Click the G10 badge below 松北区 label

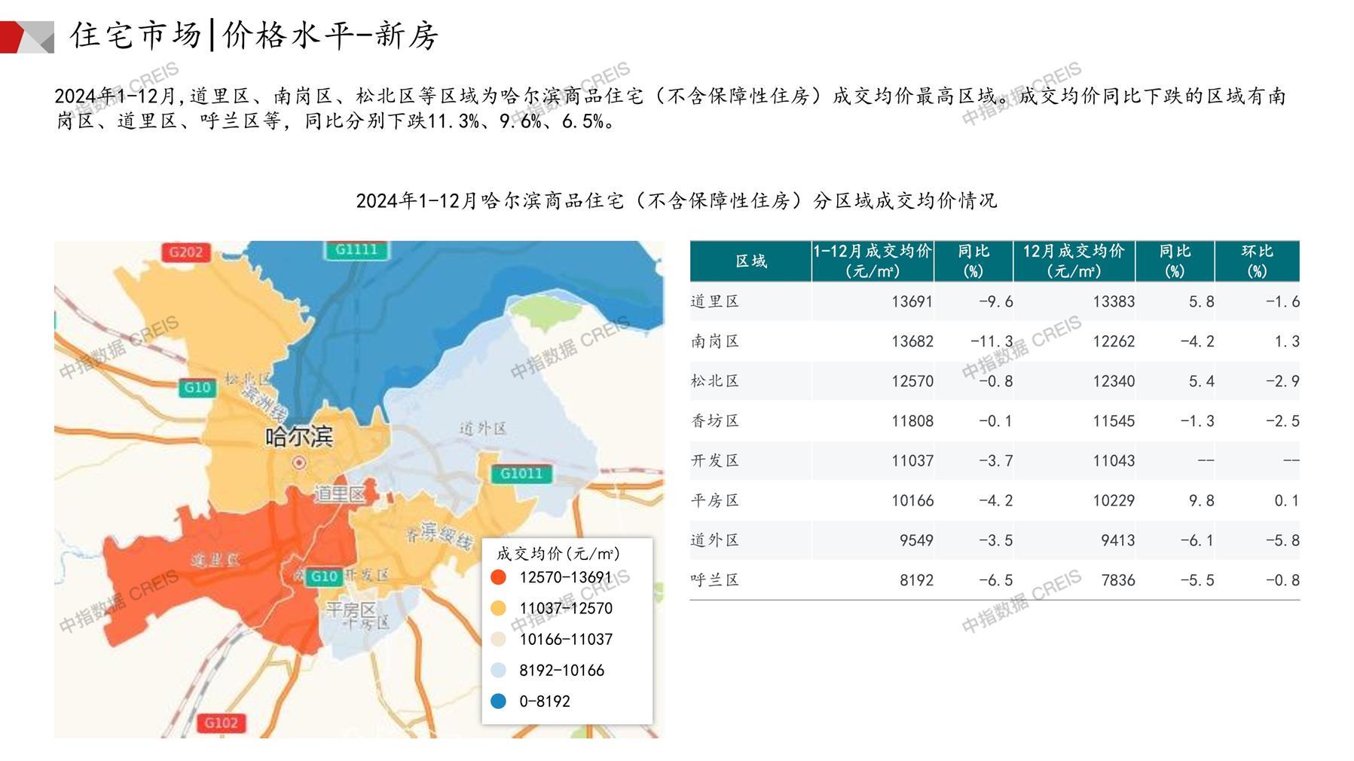point(197,387)
